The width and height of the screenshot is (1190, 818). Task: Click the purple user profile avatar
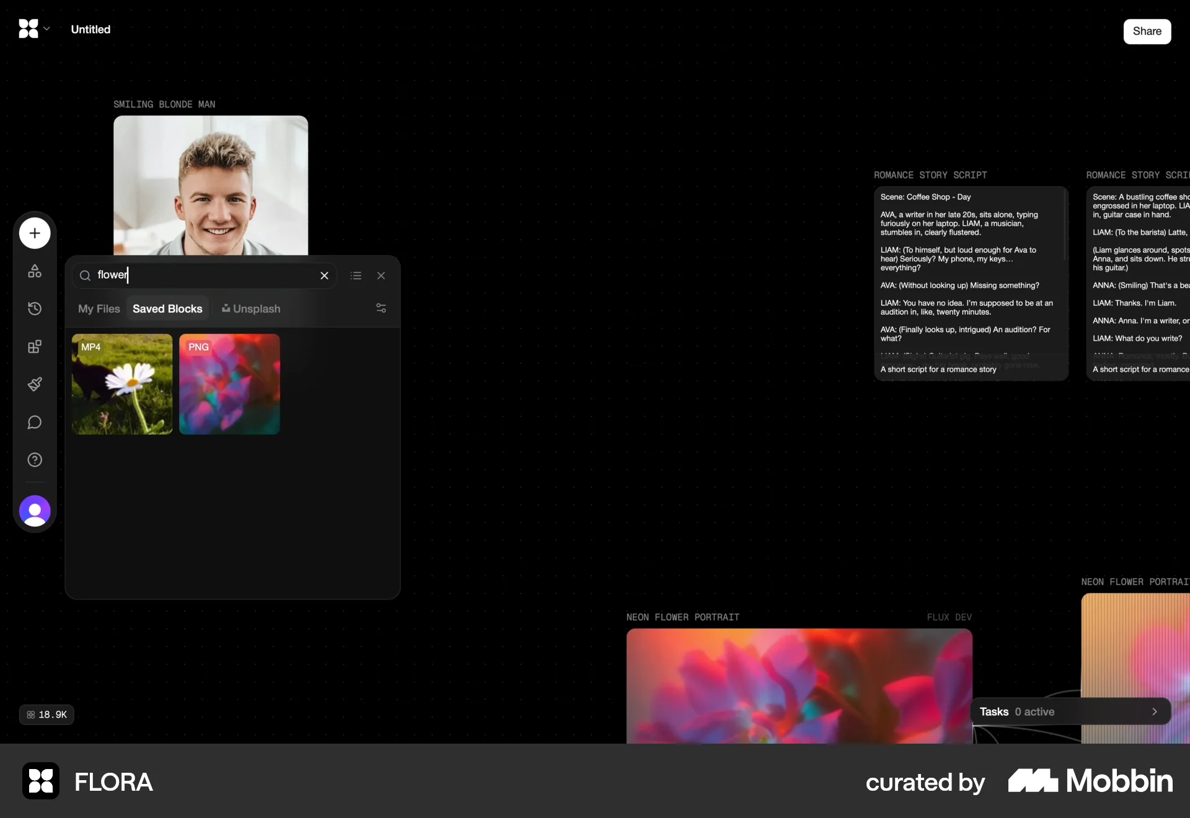(x=35, y=511)
